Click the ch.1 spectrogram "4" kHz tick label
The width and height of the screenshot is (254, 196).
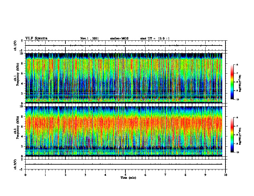(x=22, y=84)
